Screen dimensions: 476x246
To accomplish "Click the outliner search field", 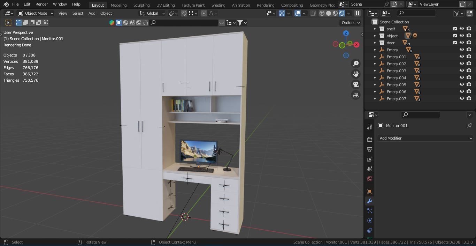I will pyautogui.click(x=416, y=13).
